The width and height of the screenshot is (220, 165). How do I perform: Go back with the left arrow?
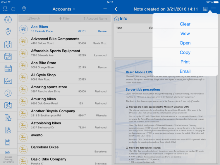(x=116, y=9)
